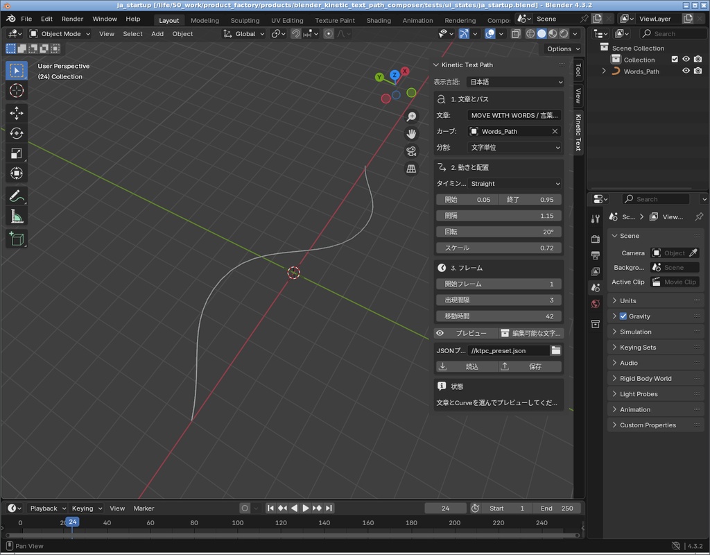Select the Transform tool
Screen dimensions: 710x555
17,173
